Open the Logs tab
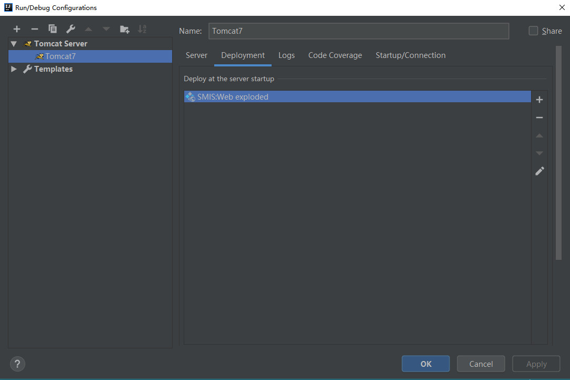This screenshot has width=570, height=380. pos(286,55)
